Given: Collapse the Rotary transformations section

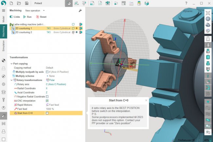Looking at the screenshot, I should [x=11, y=80].
